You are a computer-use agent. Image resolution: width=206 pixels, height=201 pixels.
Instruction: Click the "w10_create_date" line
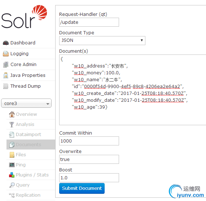point(130,93)
